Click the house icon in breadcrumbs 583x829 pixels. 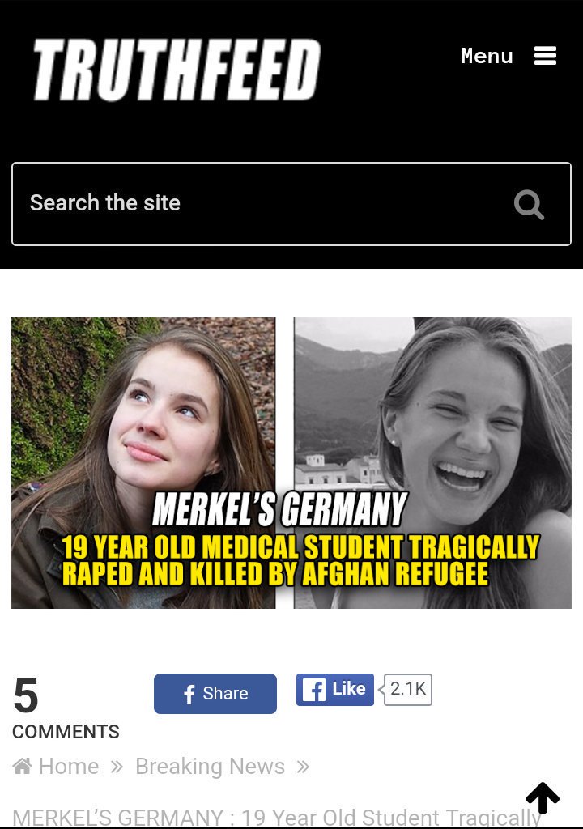[22, 766]
